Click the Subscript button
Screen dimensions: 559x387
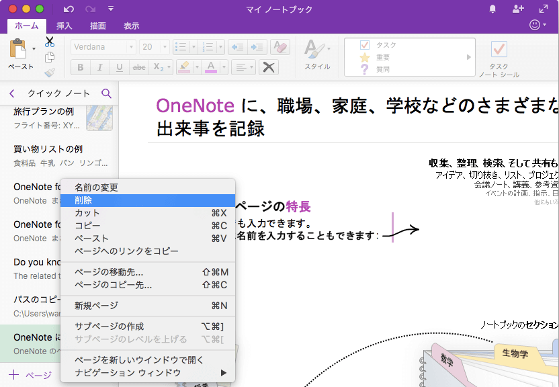[x=158, y=67]
